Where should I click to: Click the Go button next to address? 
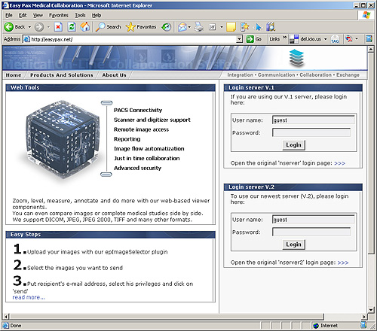coord(254,39)
